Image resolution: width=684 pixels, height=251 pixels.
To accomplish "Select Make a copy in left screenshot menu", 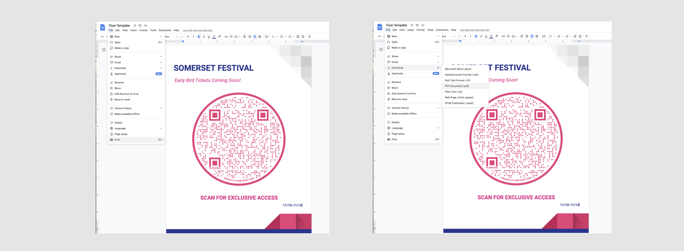I will point(136,48).
